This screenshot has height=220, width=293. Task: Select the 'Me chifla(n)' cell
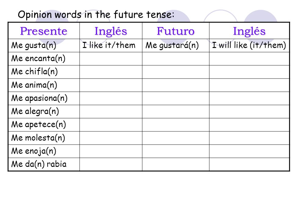44,72
